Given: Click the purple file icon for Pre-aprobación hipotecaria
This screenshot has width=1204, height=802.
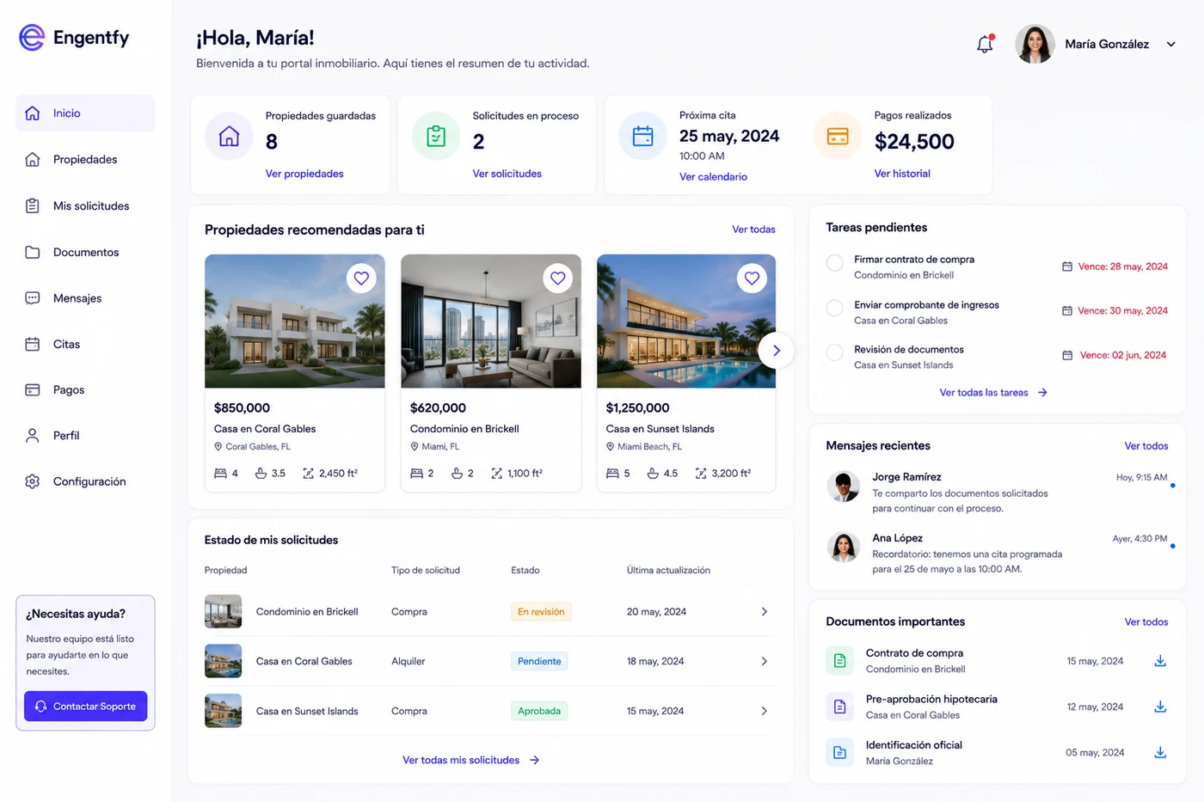Looking at the screenshot, I should (x=840, y=707).
